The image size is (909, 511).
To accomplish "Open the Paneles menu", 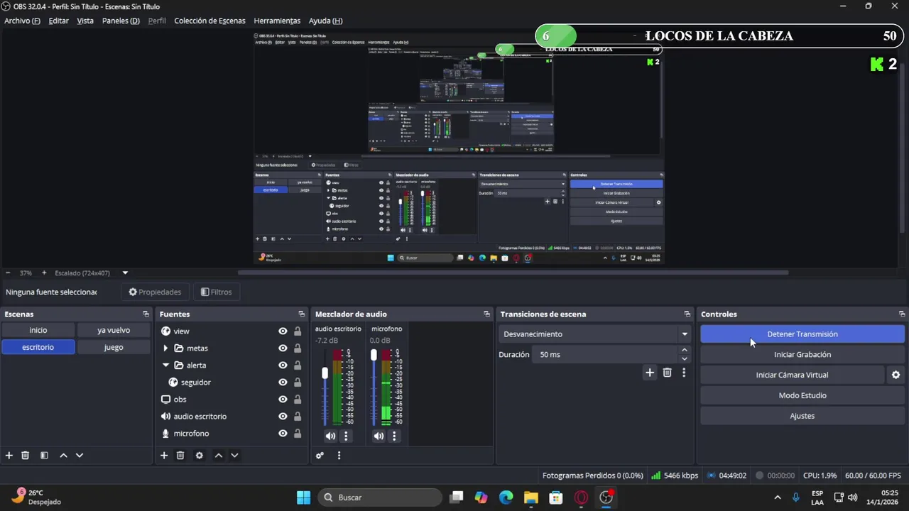I will (x=121, y=21).
